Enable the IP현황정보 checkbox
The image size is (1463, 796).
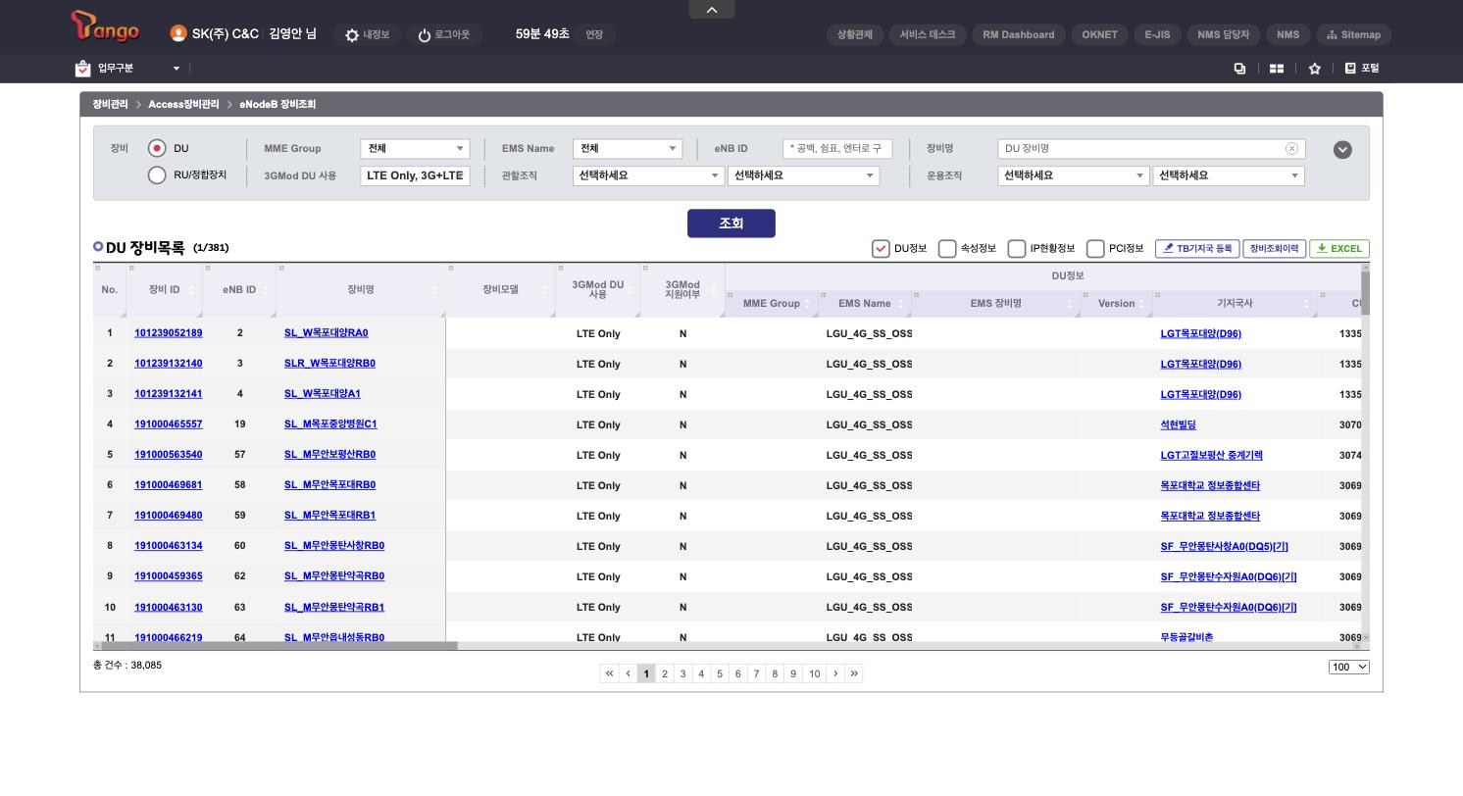pos(1017,249)
